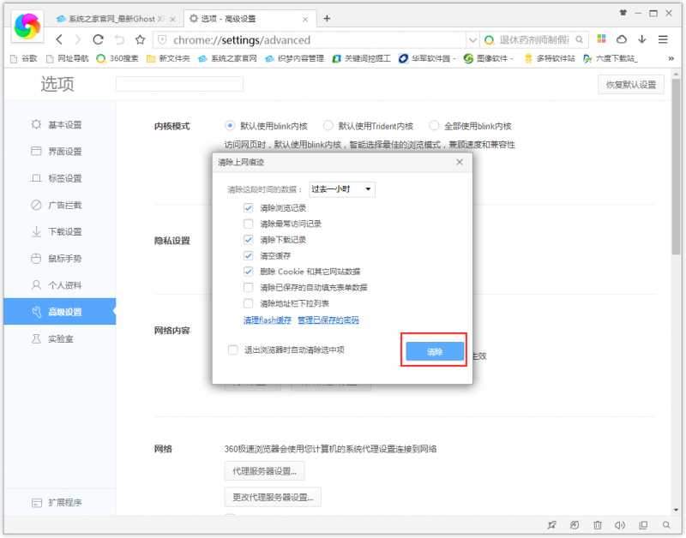Expand the address bar history dropdown

click(474, 39)
